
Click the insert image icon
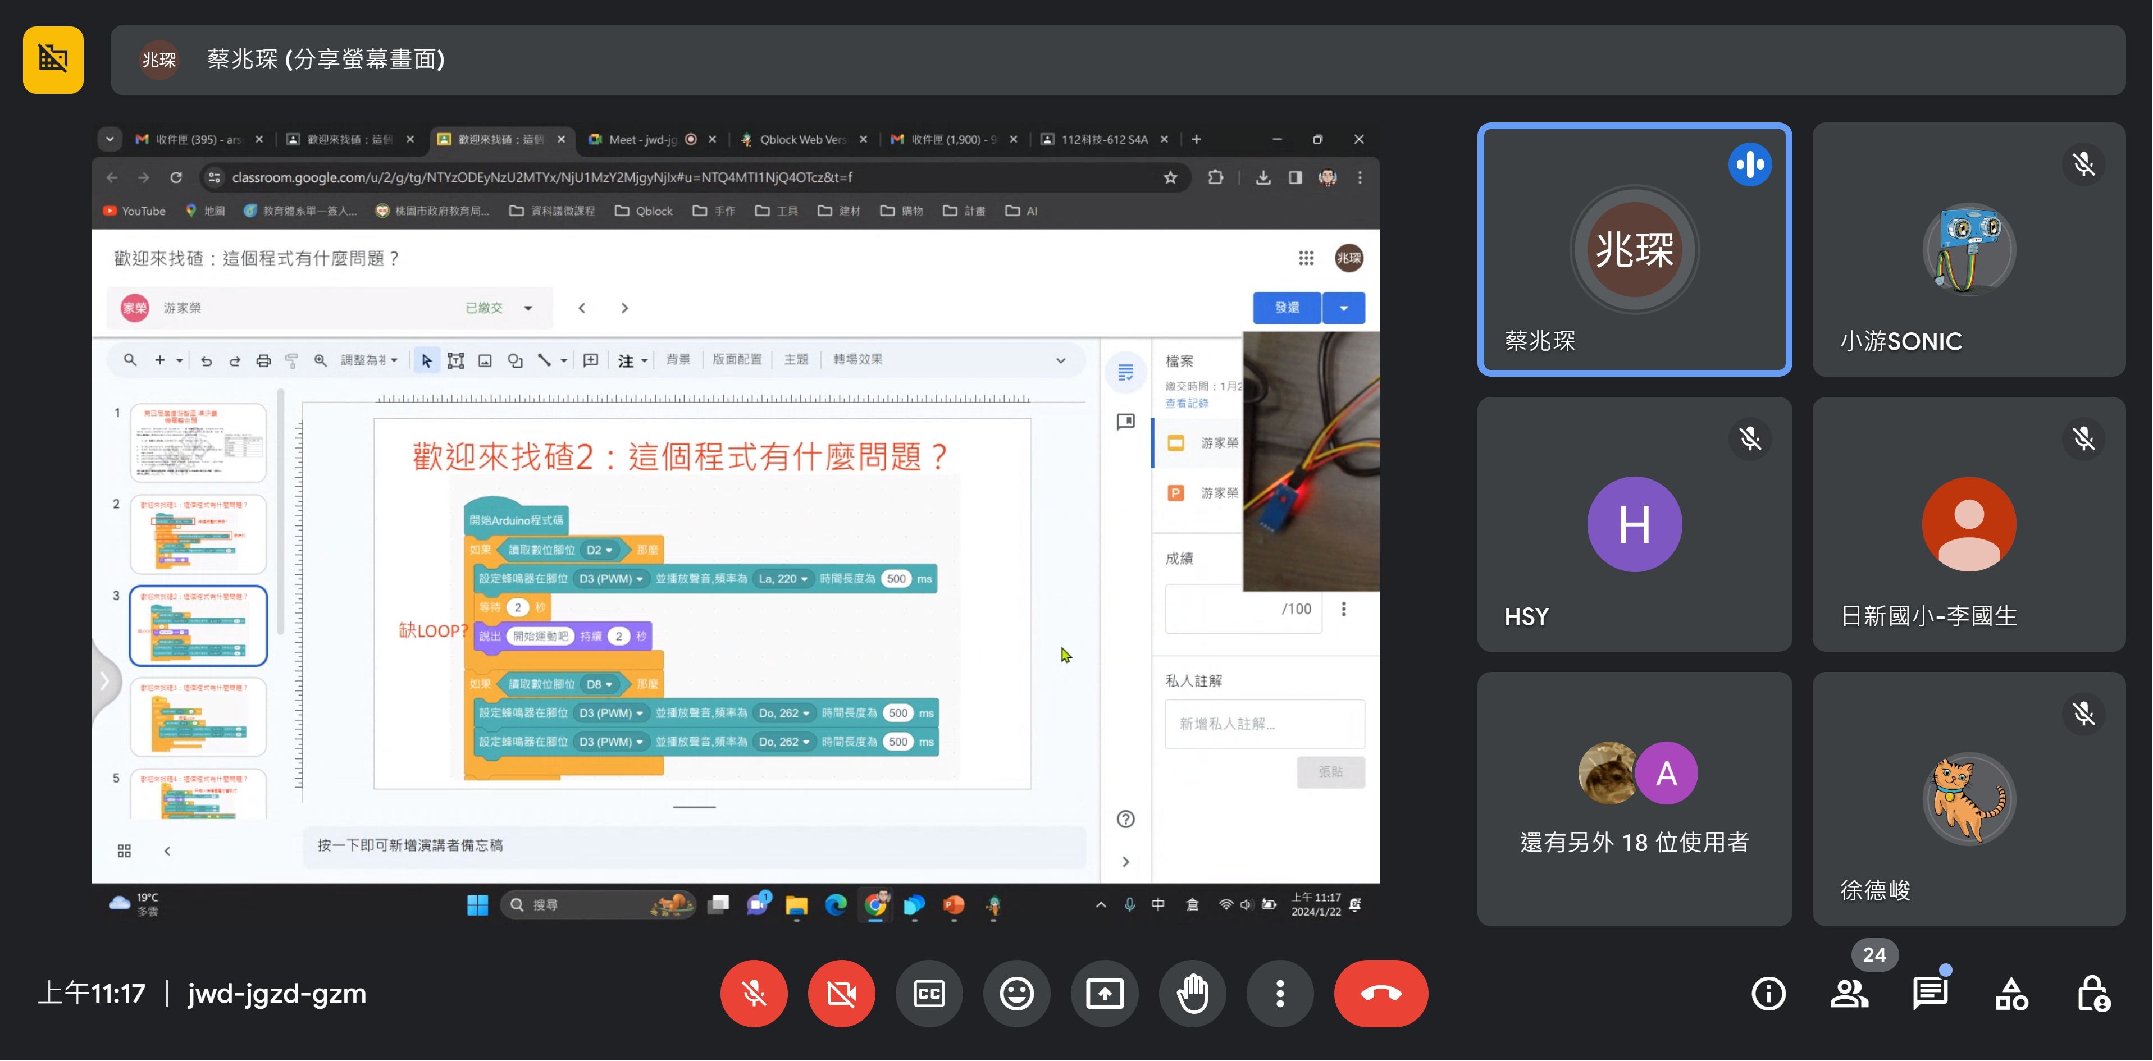pyautogui.click(x=485, y=360)
